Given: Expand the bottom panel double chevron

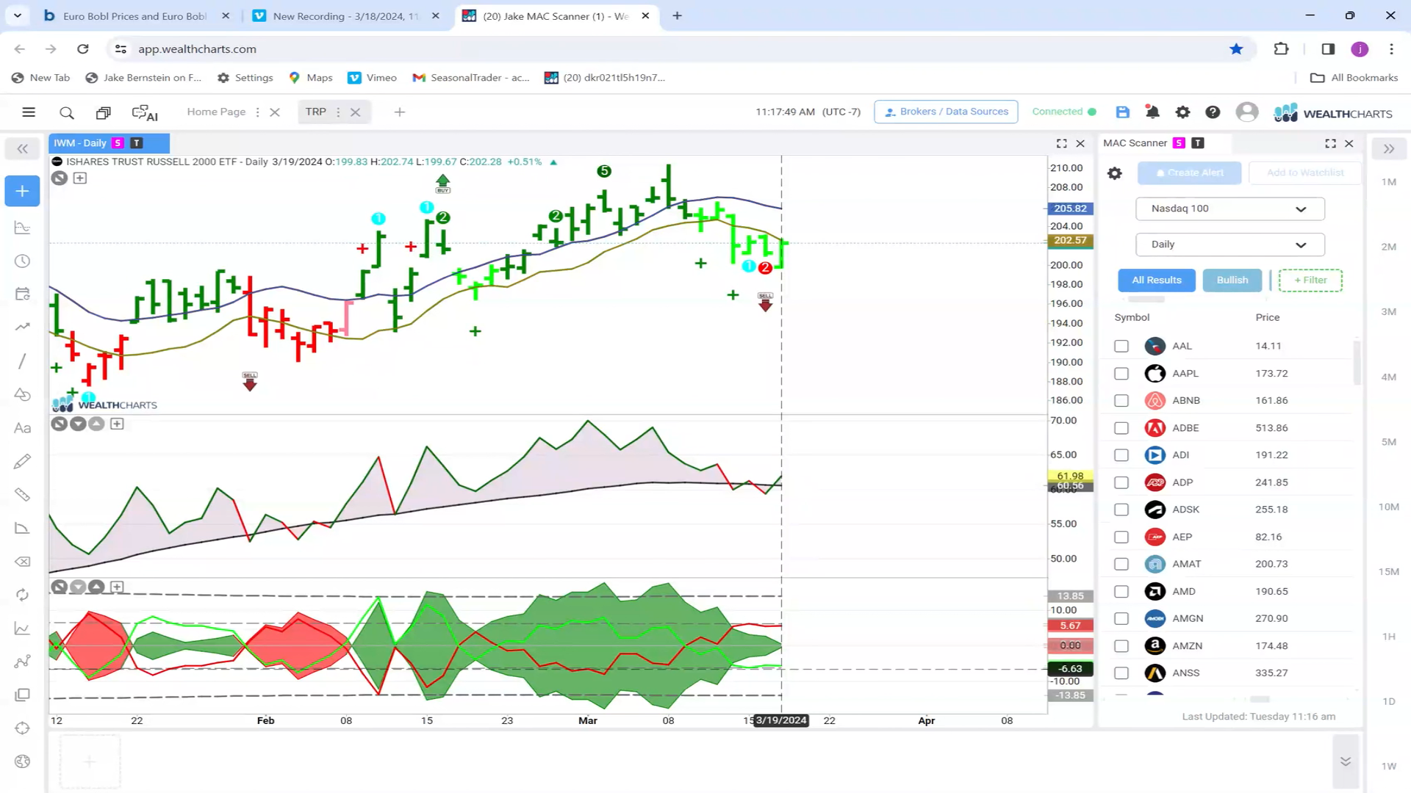Looking at the screenshot, I should point(1345,761).
